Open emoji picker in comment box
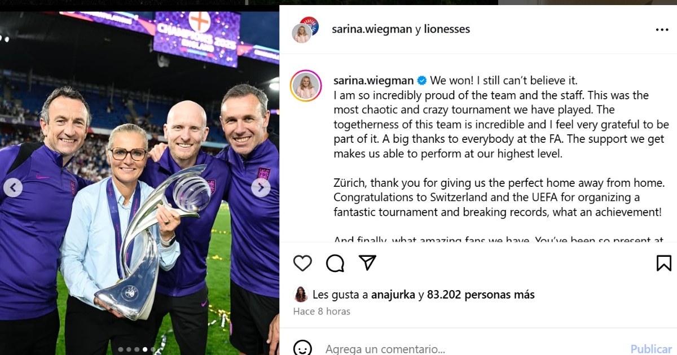The image size is (677, 355). click(x=302, y=348)
